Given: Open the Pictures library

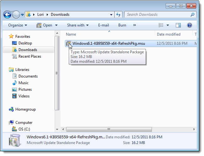Looking at the screenshot, I should click(25, 90).
